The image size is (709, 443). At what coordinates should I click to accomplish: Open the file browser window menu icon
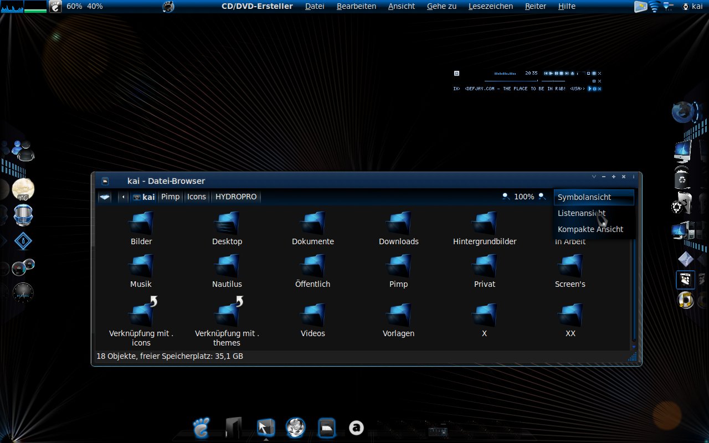(105, 181)
